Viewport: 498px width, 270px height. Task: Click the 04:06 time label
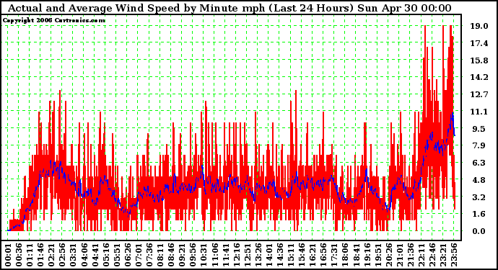coord(84,255)
